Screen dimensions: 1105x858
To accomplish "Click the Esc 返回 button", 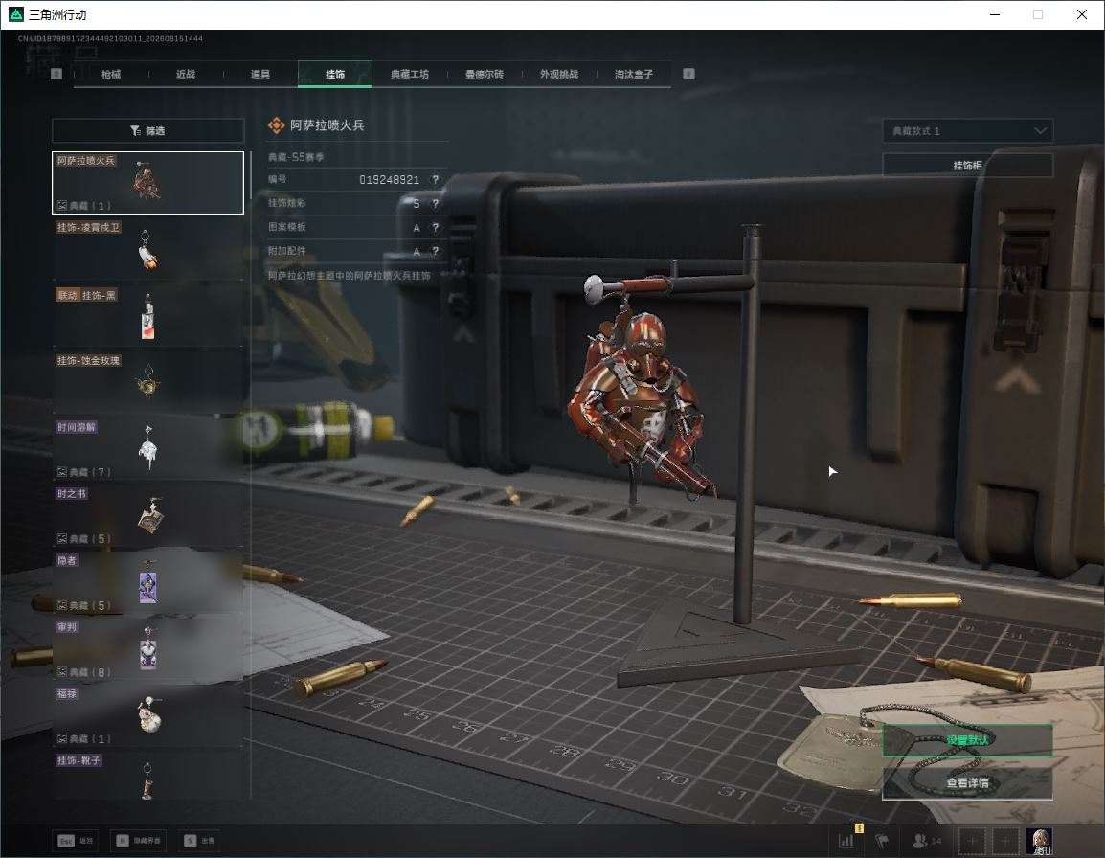I will coord(76,841).
